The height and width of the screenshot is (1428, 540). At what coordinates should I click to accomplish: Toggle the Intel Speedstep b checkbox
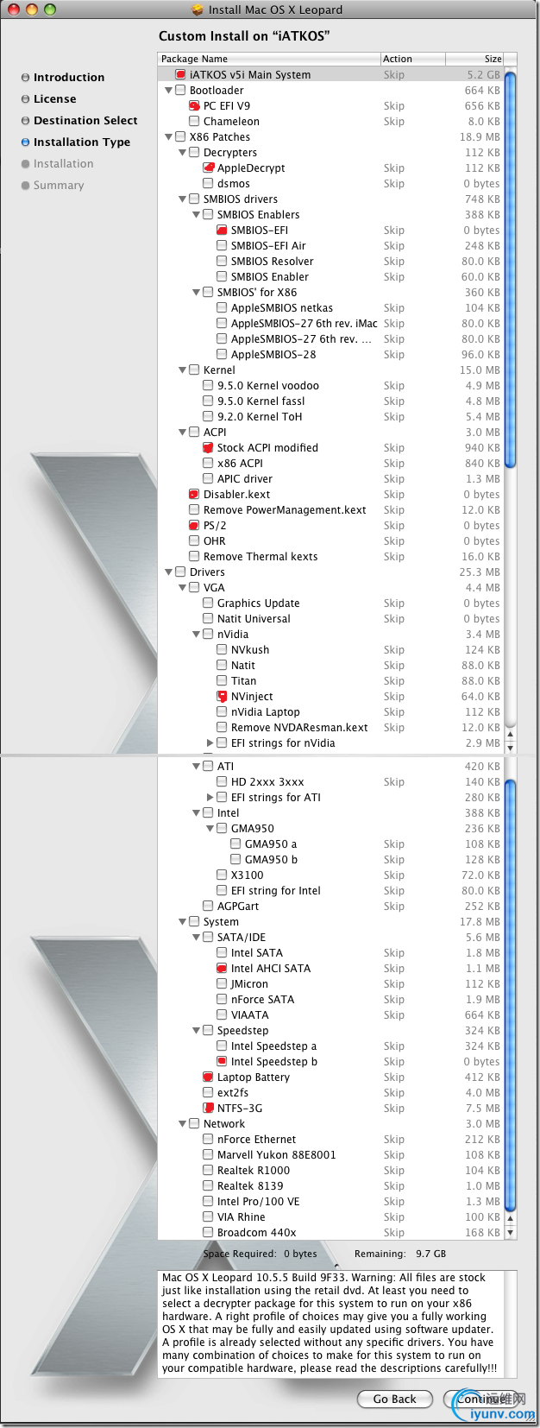click(x=222, y=1062)
